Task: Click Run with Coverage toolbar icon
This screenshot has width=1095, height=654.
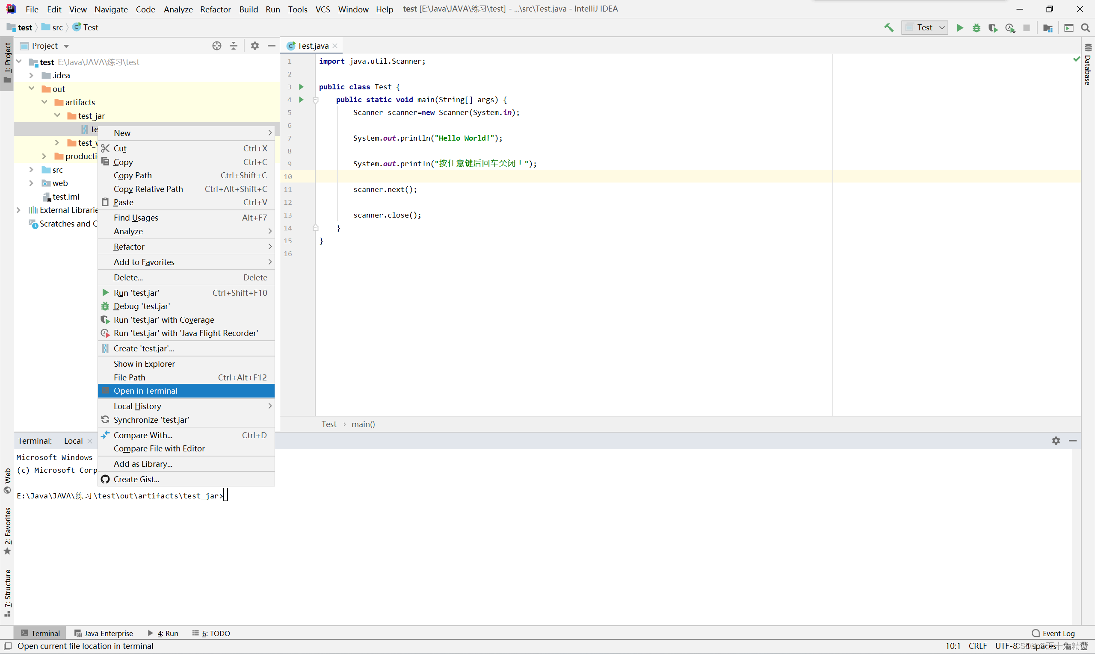Action: tap(993, 28)
